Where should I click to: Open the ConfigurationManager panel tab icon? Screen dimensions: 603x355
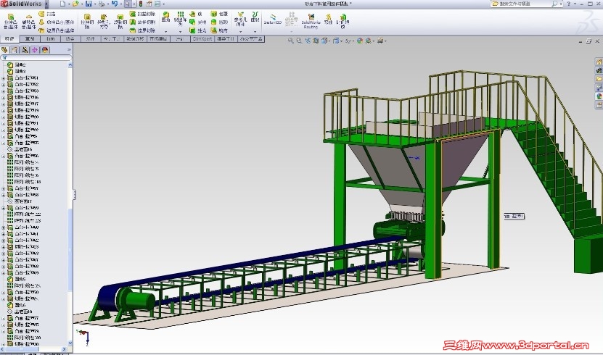[x=25, y=50]
